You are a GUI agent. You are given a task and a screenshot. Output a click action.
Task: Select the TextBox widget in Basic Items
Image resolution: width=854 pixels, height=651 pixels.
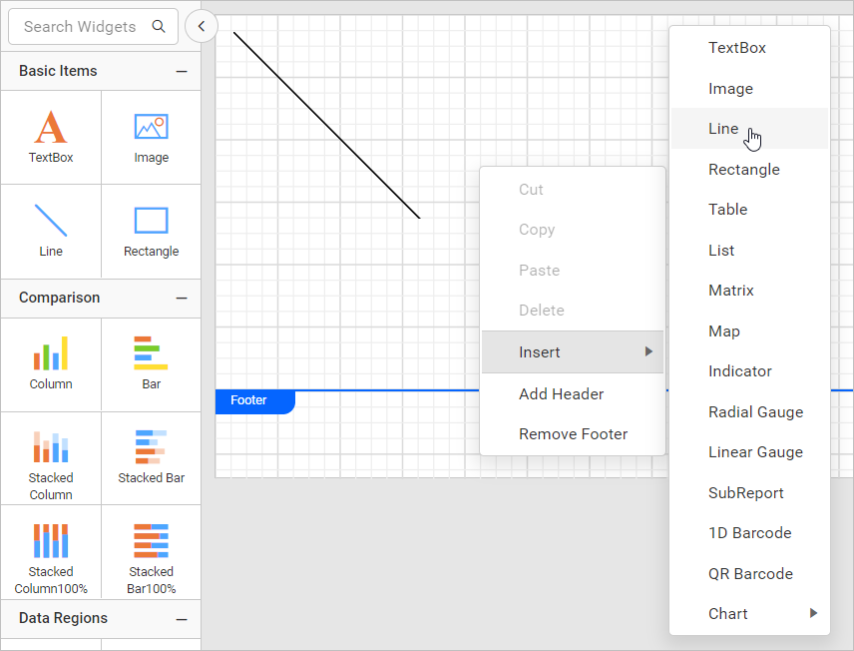pyautogui.click(x=51, y=135)
